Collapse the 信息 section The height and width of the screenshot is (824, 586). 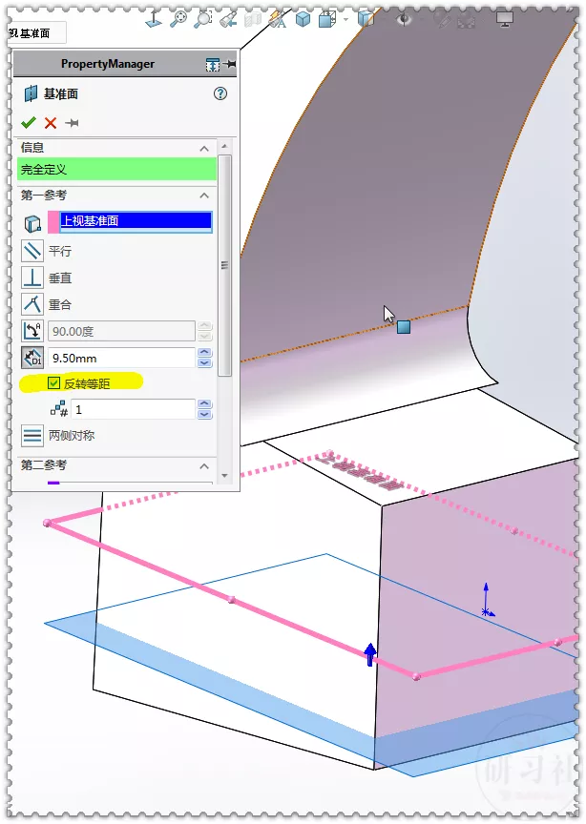click(x=204, y=149)
